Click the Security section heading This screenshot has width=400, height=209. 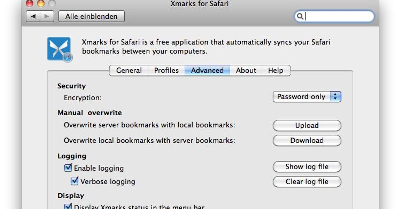(71, 86)
